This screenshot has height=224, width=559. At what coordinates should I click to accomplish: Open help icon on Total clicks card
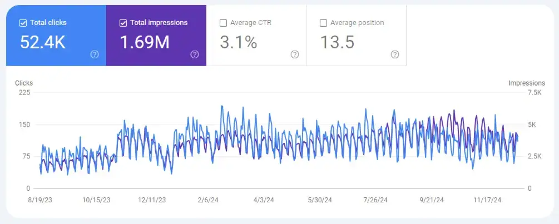[x=95, y=54]
